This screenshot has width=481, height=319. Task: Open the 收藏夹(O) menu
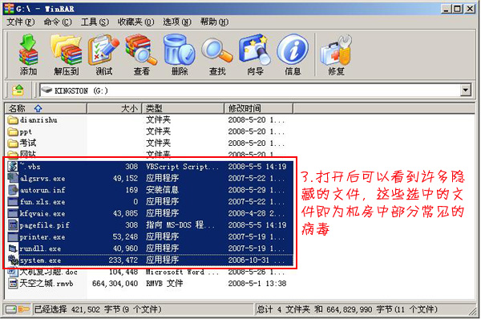[x=135, y=22]
